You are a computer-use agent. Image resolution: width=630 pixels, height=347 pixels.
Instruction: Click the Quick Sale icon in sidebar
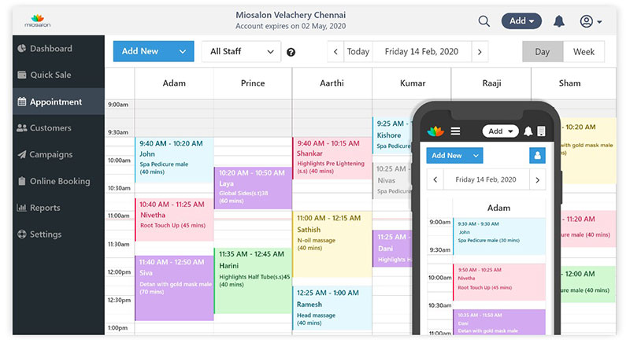22,75
